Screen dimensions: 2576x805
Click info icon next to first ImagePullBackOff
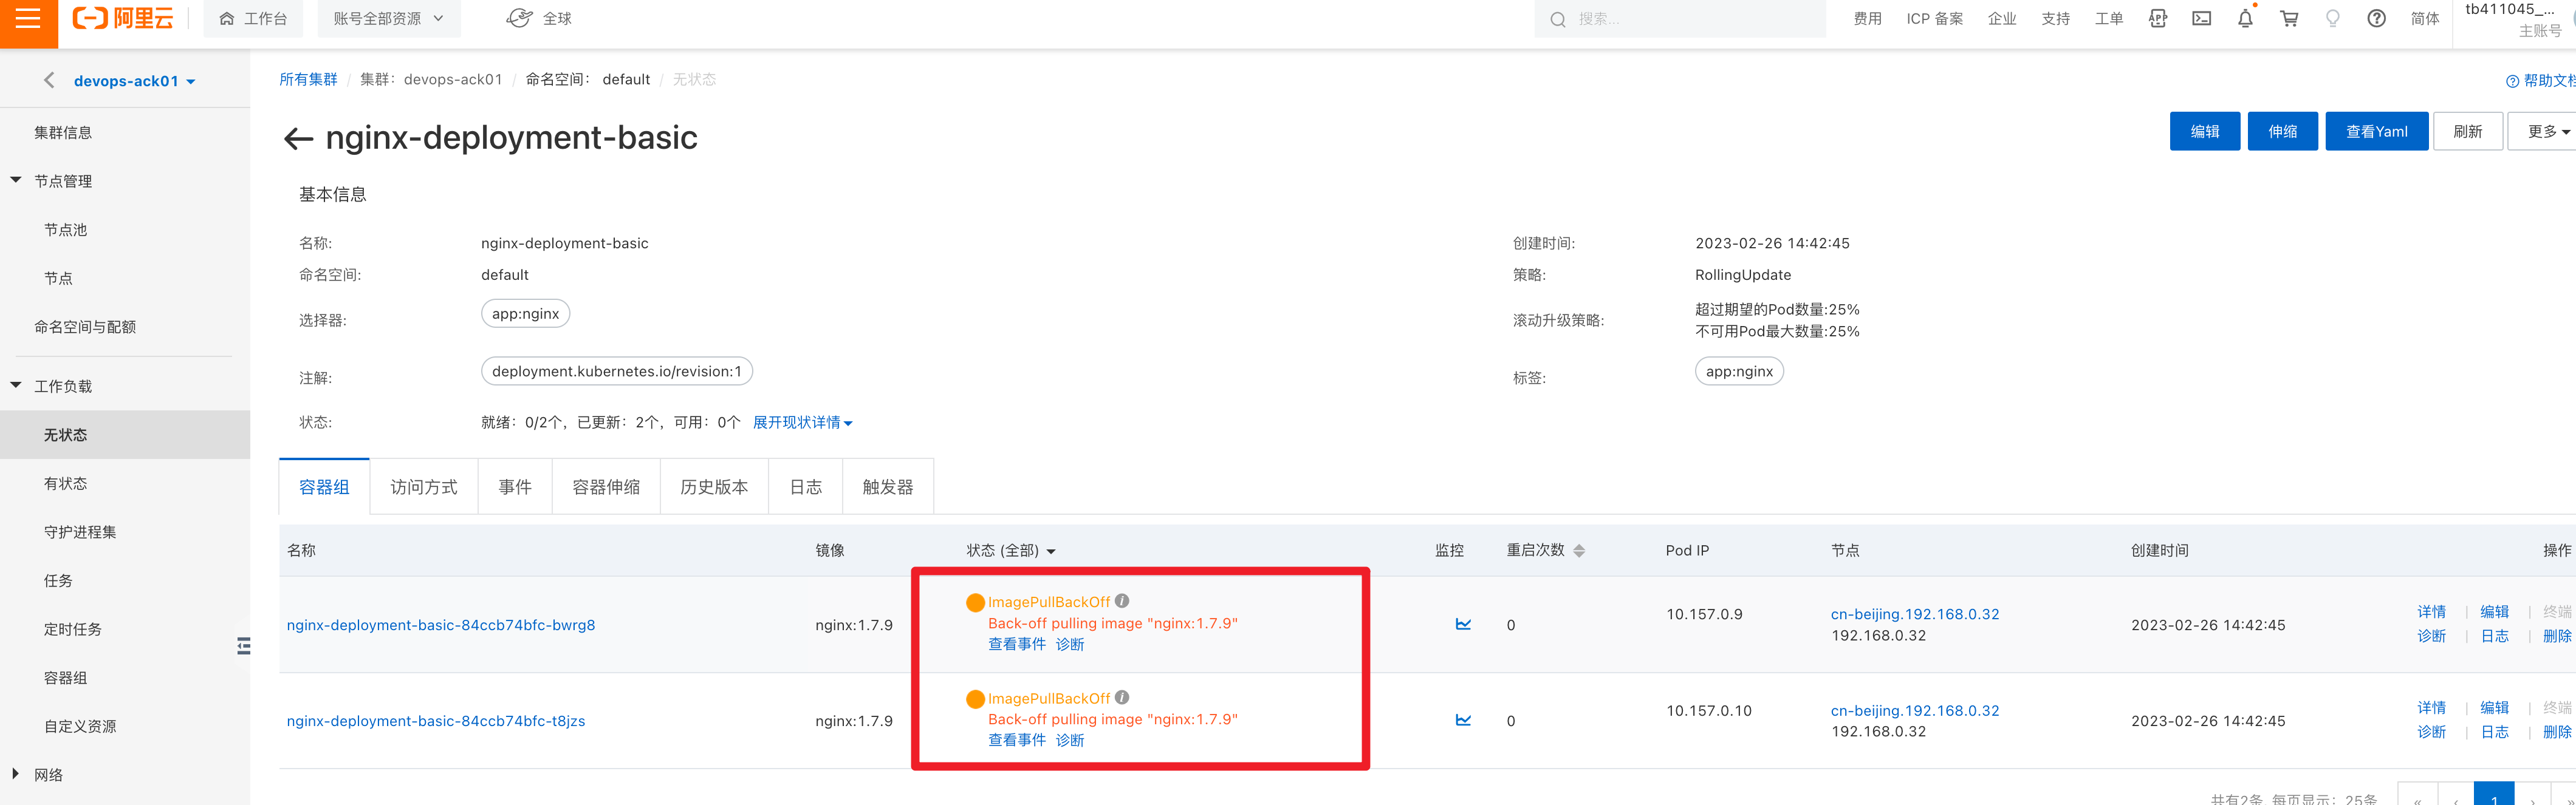click(1122, 601)
